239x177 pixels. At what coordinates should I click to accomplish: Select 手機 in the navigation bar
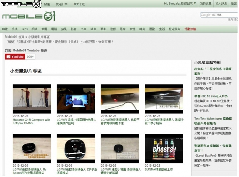(x=15, y=29)
